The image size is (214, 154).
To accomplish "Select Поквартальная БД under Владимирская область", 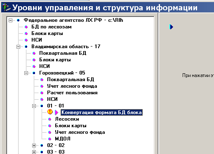I will point(63,53).
